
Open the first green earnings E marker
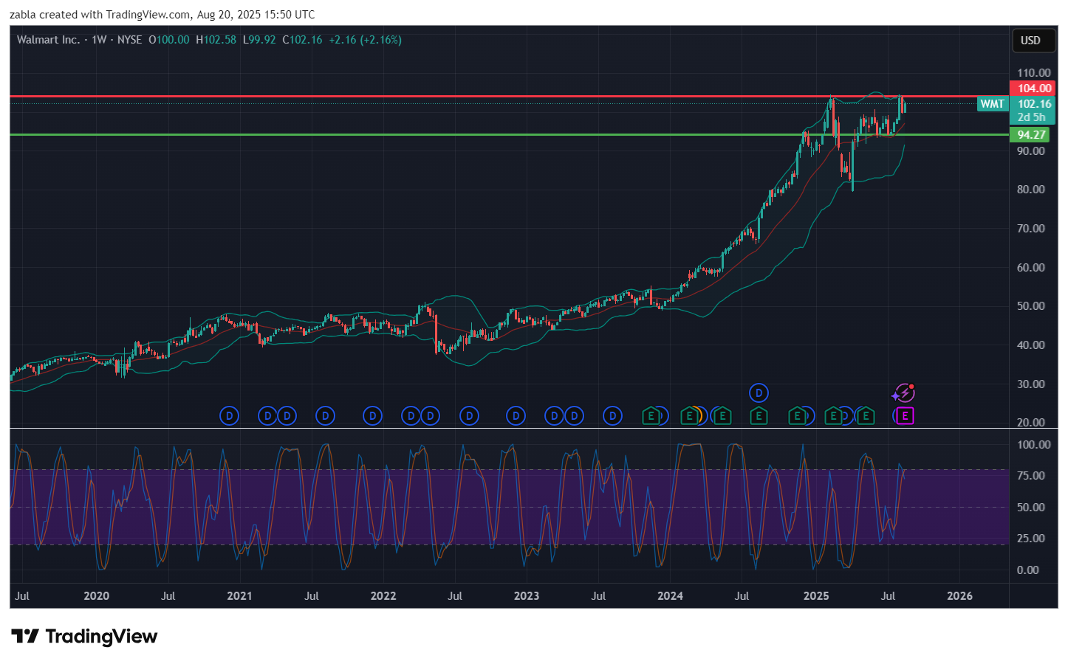[651, 416]
